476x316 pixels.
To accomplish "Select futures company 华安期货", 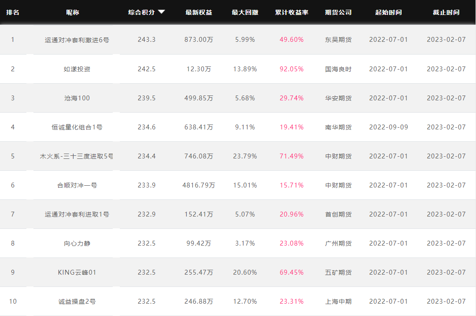I will [338, 98].
